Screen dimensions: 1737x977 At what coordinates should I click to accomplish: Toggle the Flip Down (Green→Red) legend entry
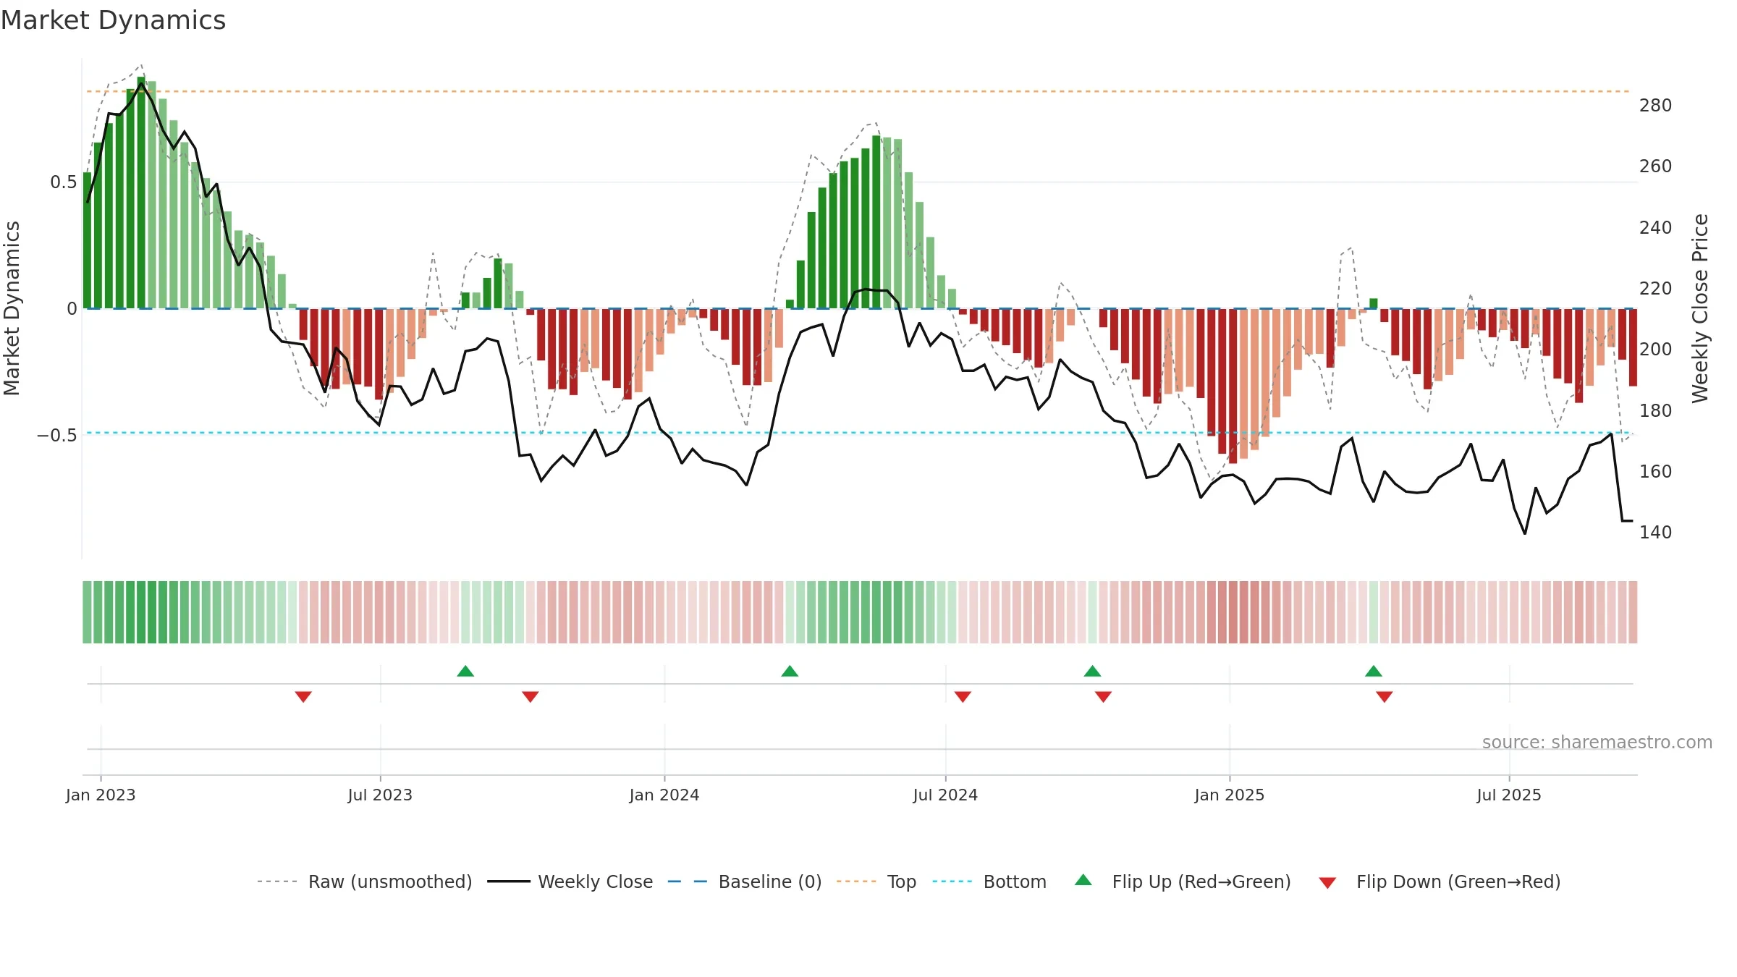tap(1440, 881)
